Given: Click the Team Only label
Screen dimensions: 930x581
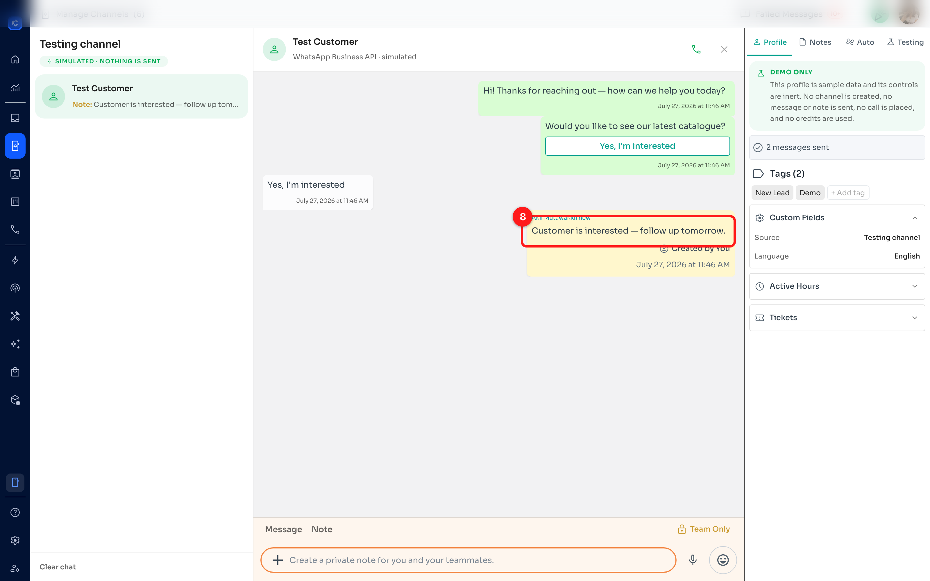Looking at the screenshot, I should coord(704,529).
